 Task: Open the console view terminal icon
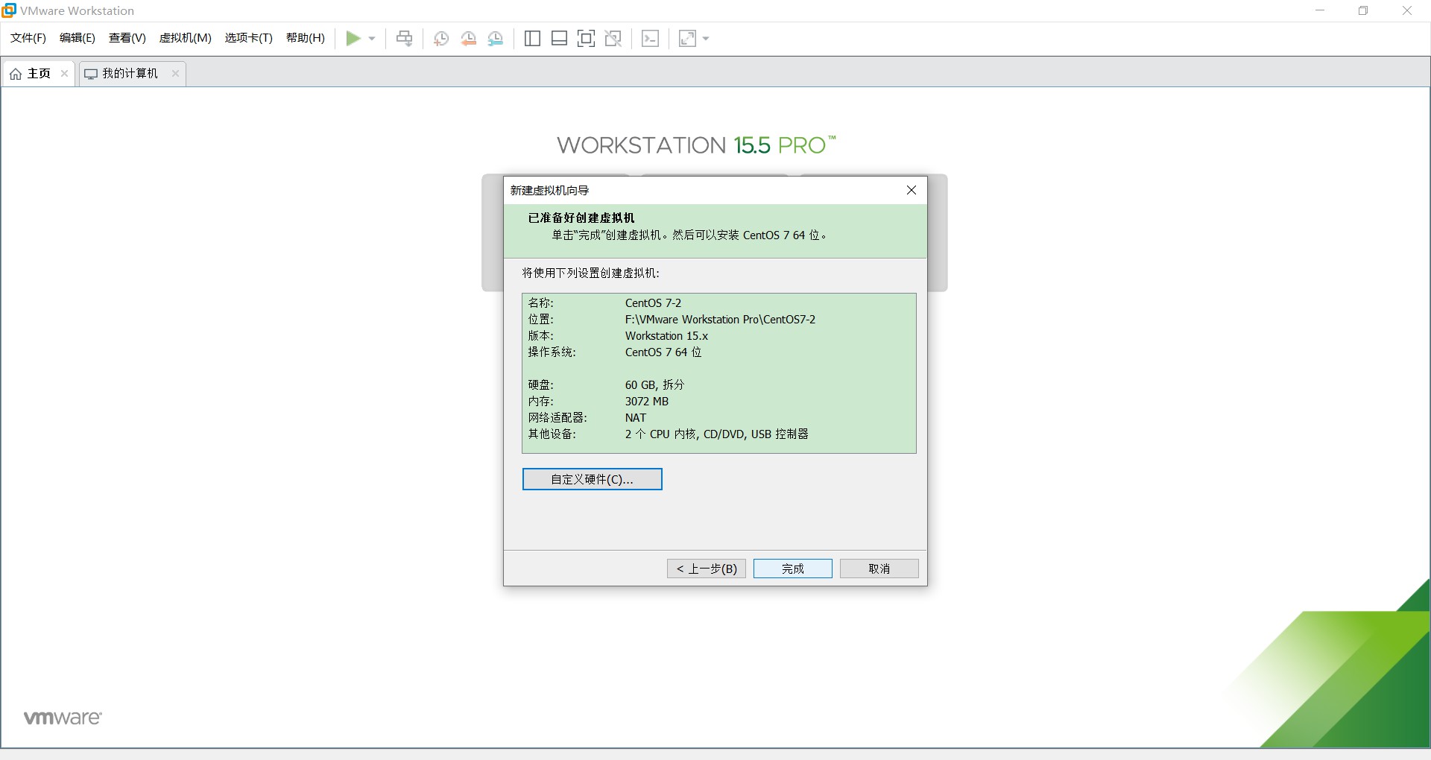tap(650, 39)
